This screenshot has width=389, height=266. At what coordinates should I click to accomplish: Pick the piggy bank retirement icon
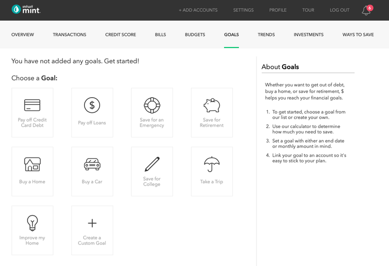pos(212,105)
